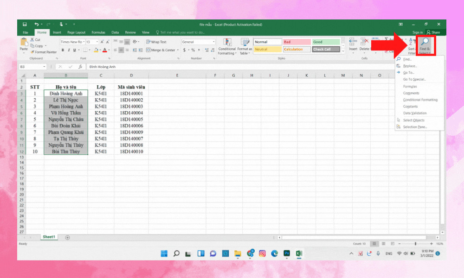Viewport: 464px width, 278px height.
Task: Open the Find & Select magnifier button
Action: click(x=425, y=45)
